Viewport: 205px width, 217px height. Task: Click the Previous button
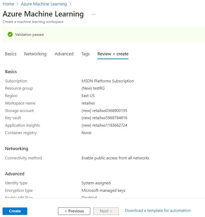click(x=74, y=211)
